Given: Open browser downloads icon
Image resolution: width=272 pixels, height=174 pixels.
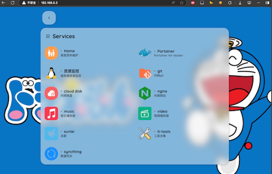Looking at the screenshot, I should click(x=240, y=3).
